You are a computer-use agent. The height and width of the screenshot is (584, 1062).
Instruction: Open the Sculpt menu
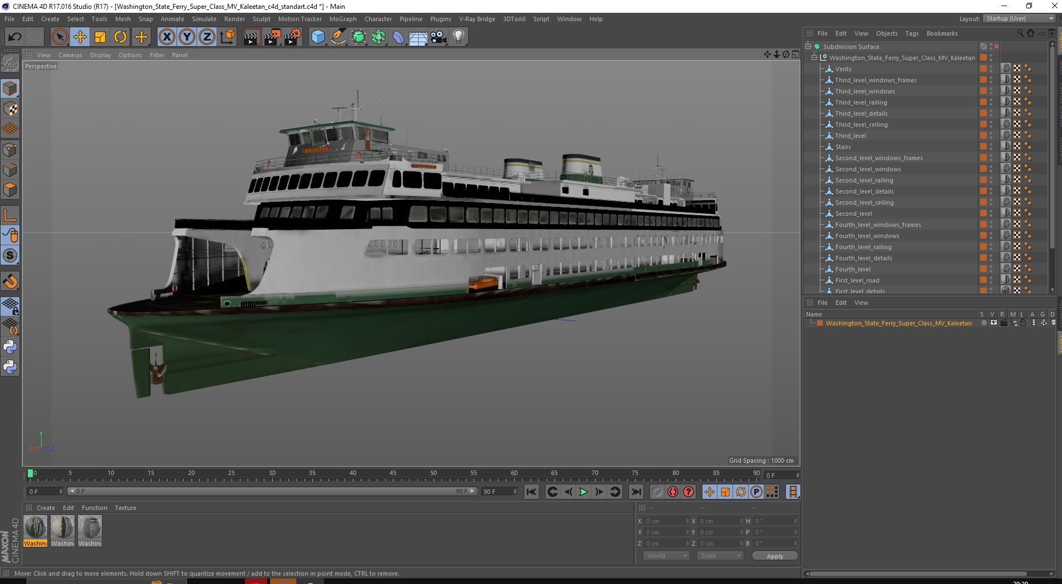261,19
